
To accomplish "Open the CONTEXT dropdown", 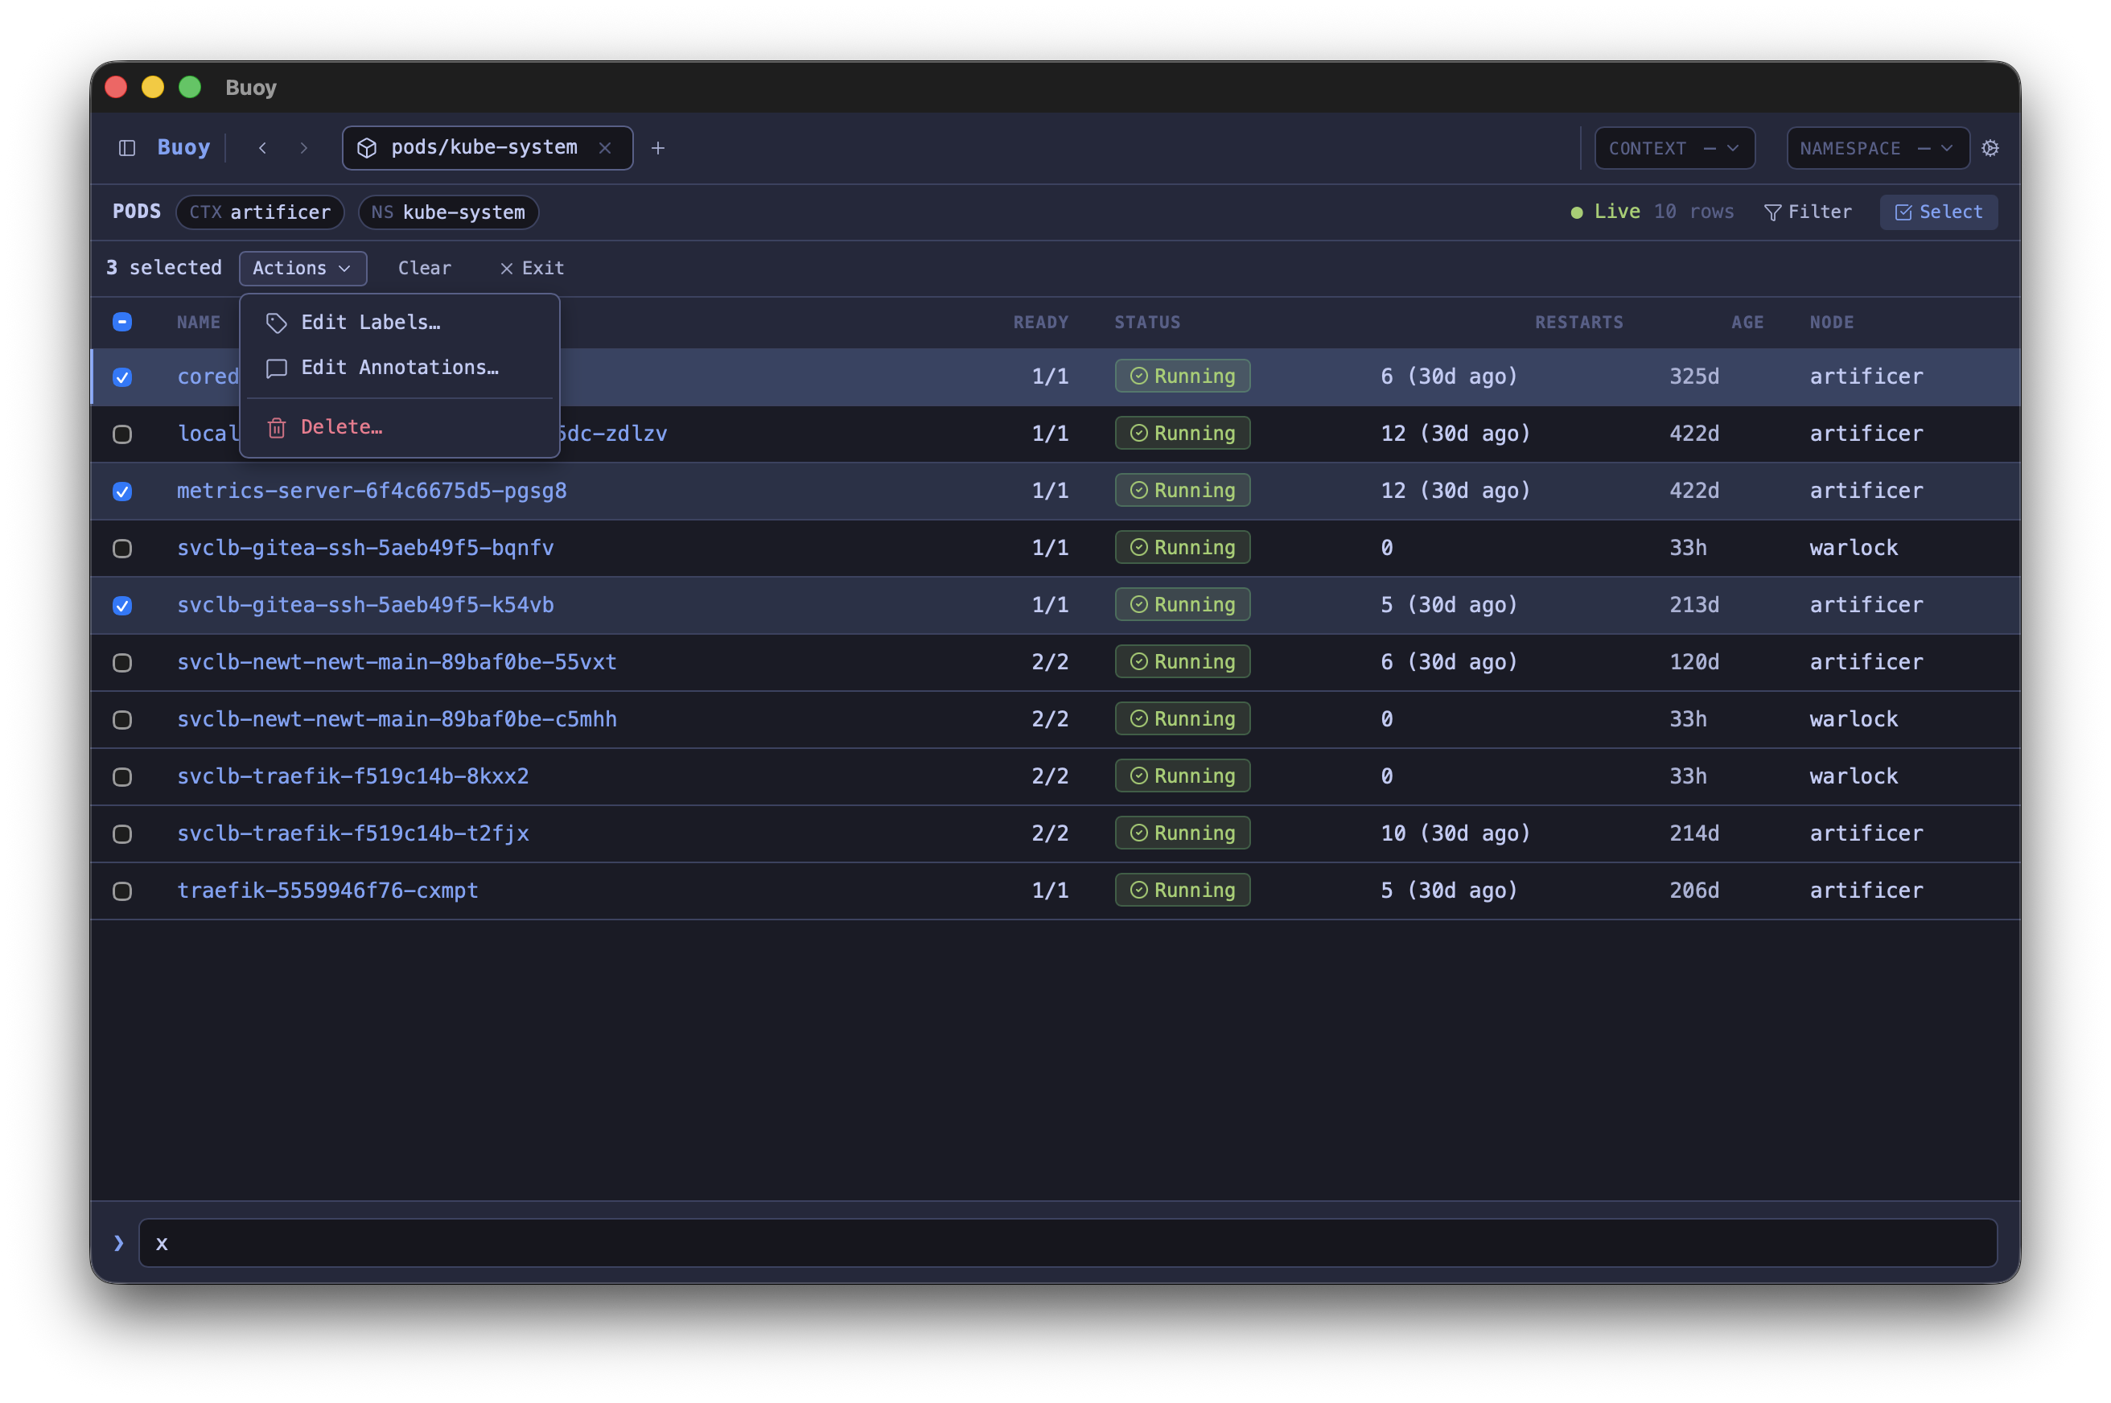I will [1673, 148].
